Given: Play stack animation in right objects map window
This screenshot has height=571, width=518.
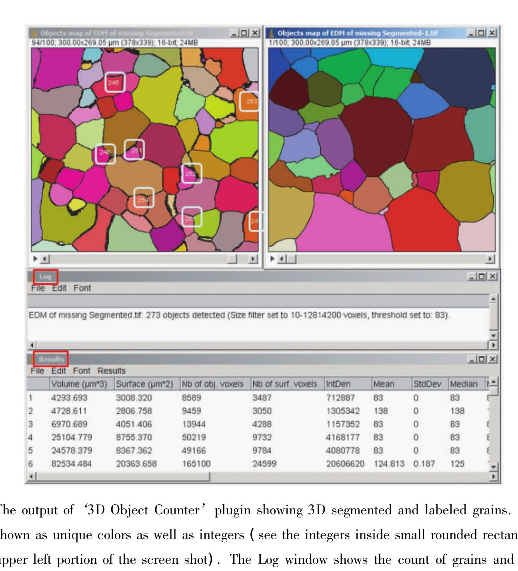Looking at the screenshot, I should (272, 259).
